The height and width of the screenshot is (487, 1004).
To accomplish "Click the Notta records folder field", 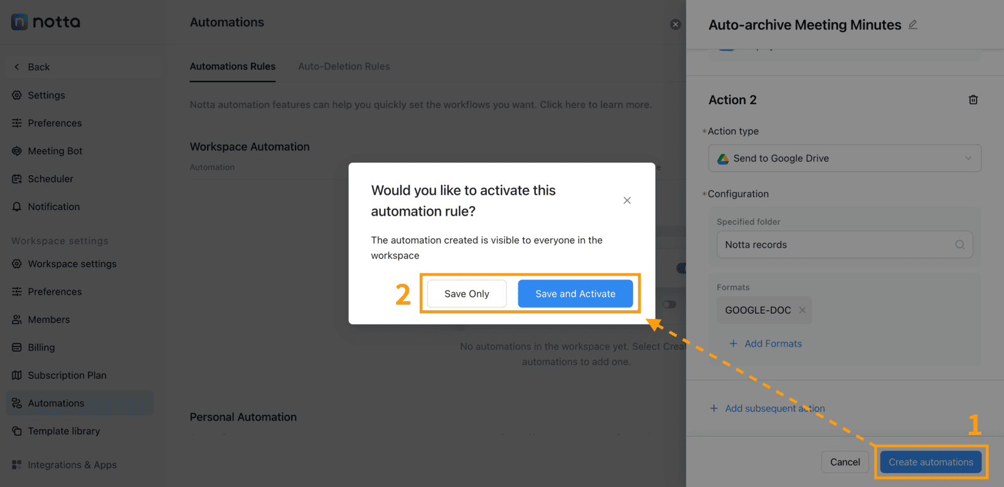I will 845,244.
